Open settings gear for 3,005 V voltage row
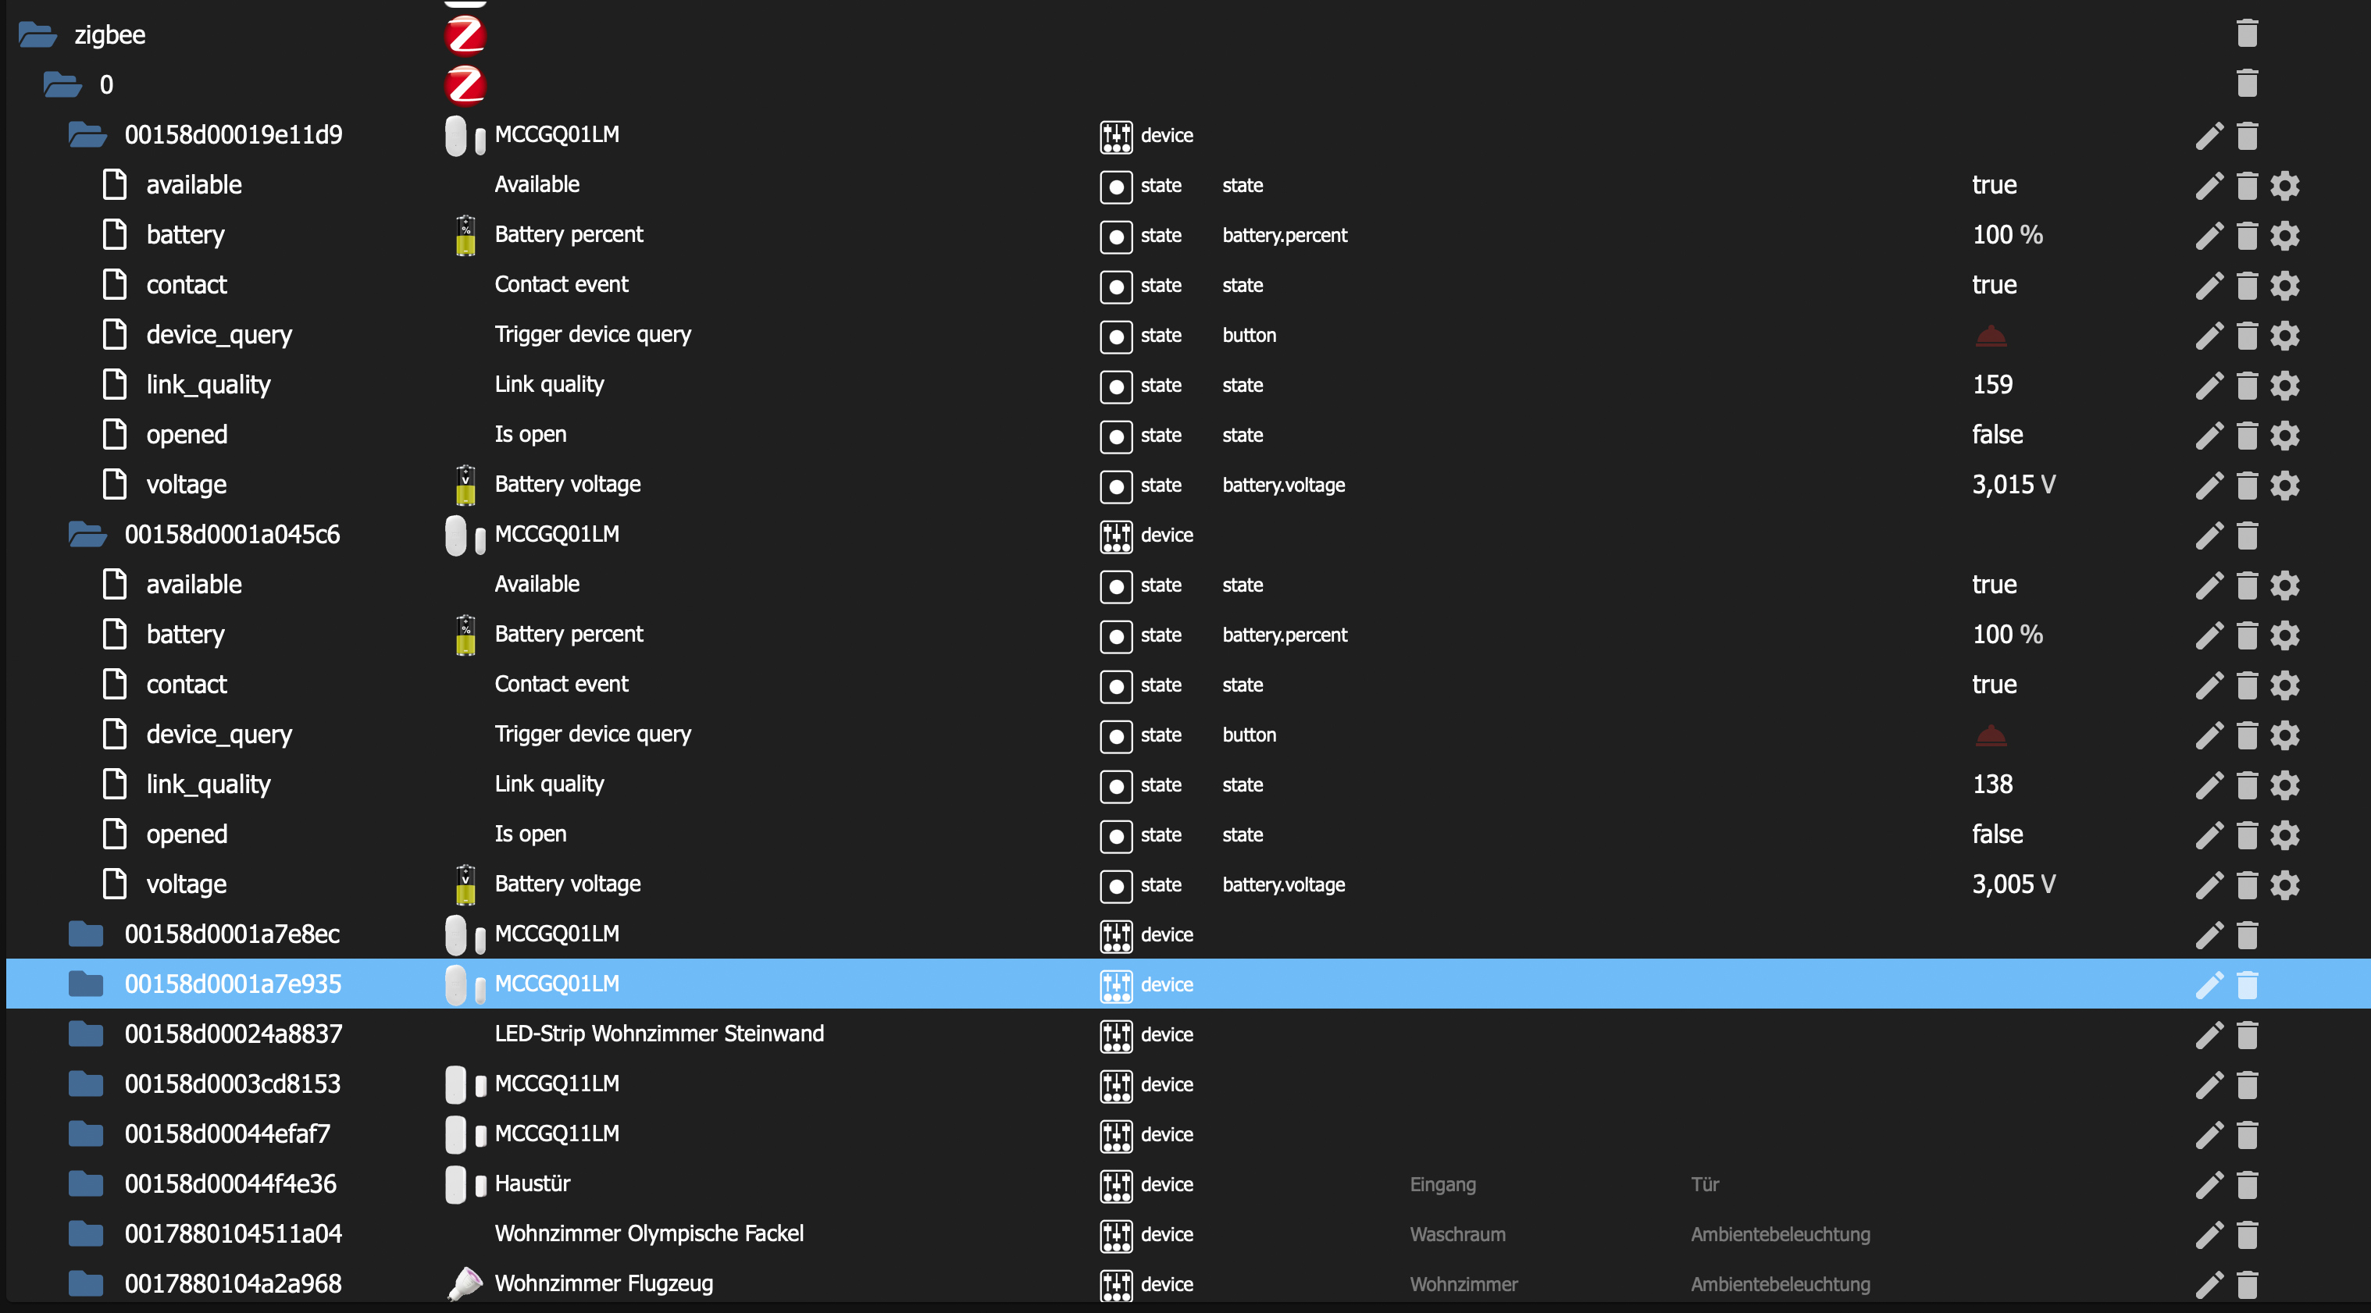Image resolution: width=2371 pixels, height=1313 pixels. (2284, 885)
